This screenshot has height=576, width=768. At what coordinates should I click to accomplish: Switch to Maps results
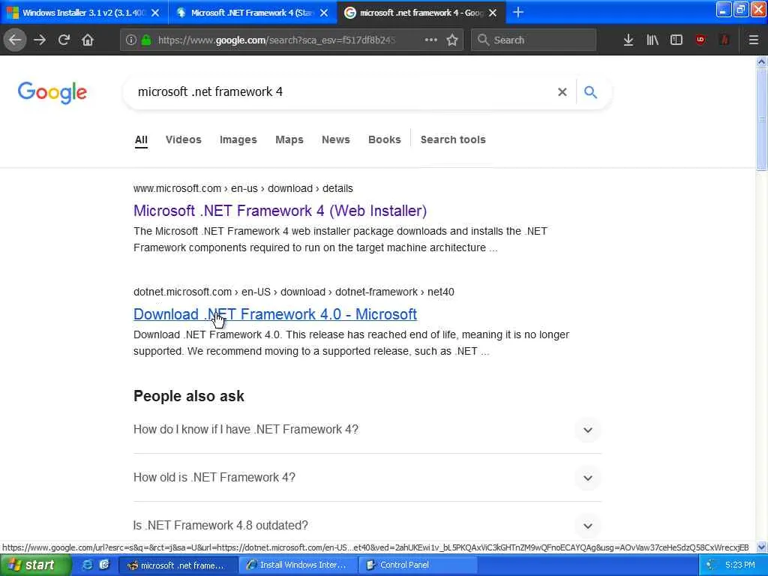click(x=289, y=139)
